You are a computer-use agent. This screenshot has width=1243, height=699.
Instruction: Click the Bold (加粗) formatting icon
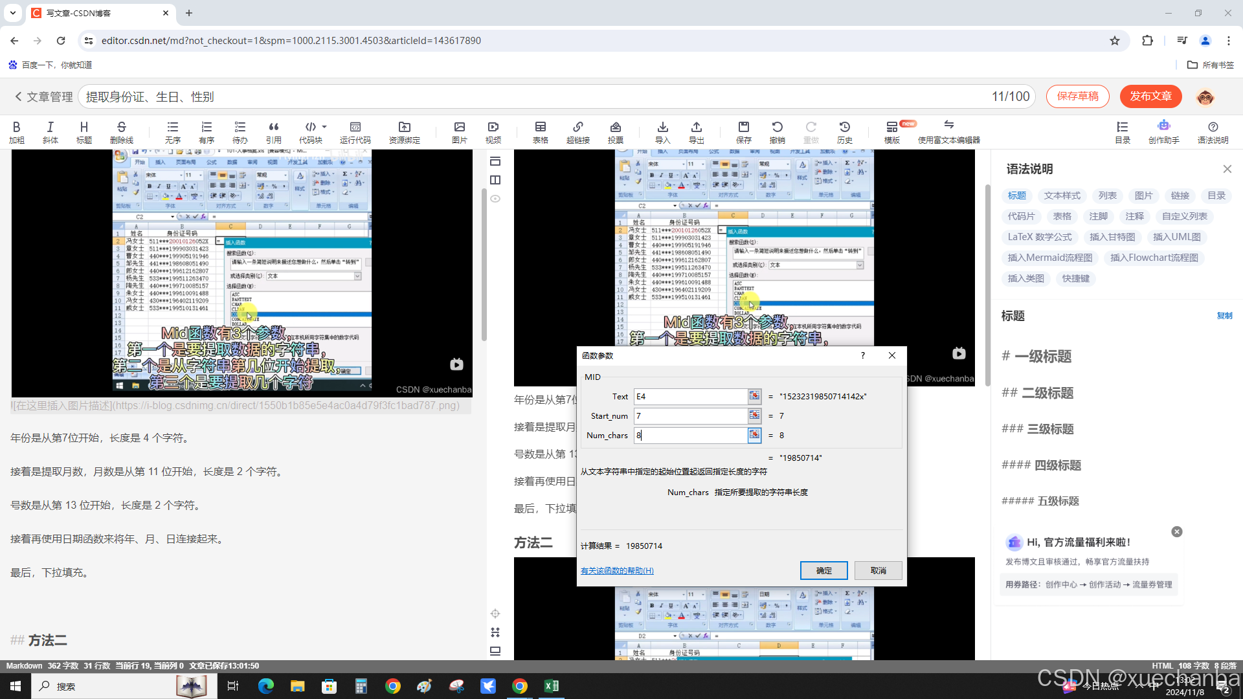tap(16, 131)
